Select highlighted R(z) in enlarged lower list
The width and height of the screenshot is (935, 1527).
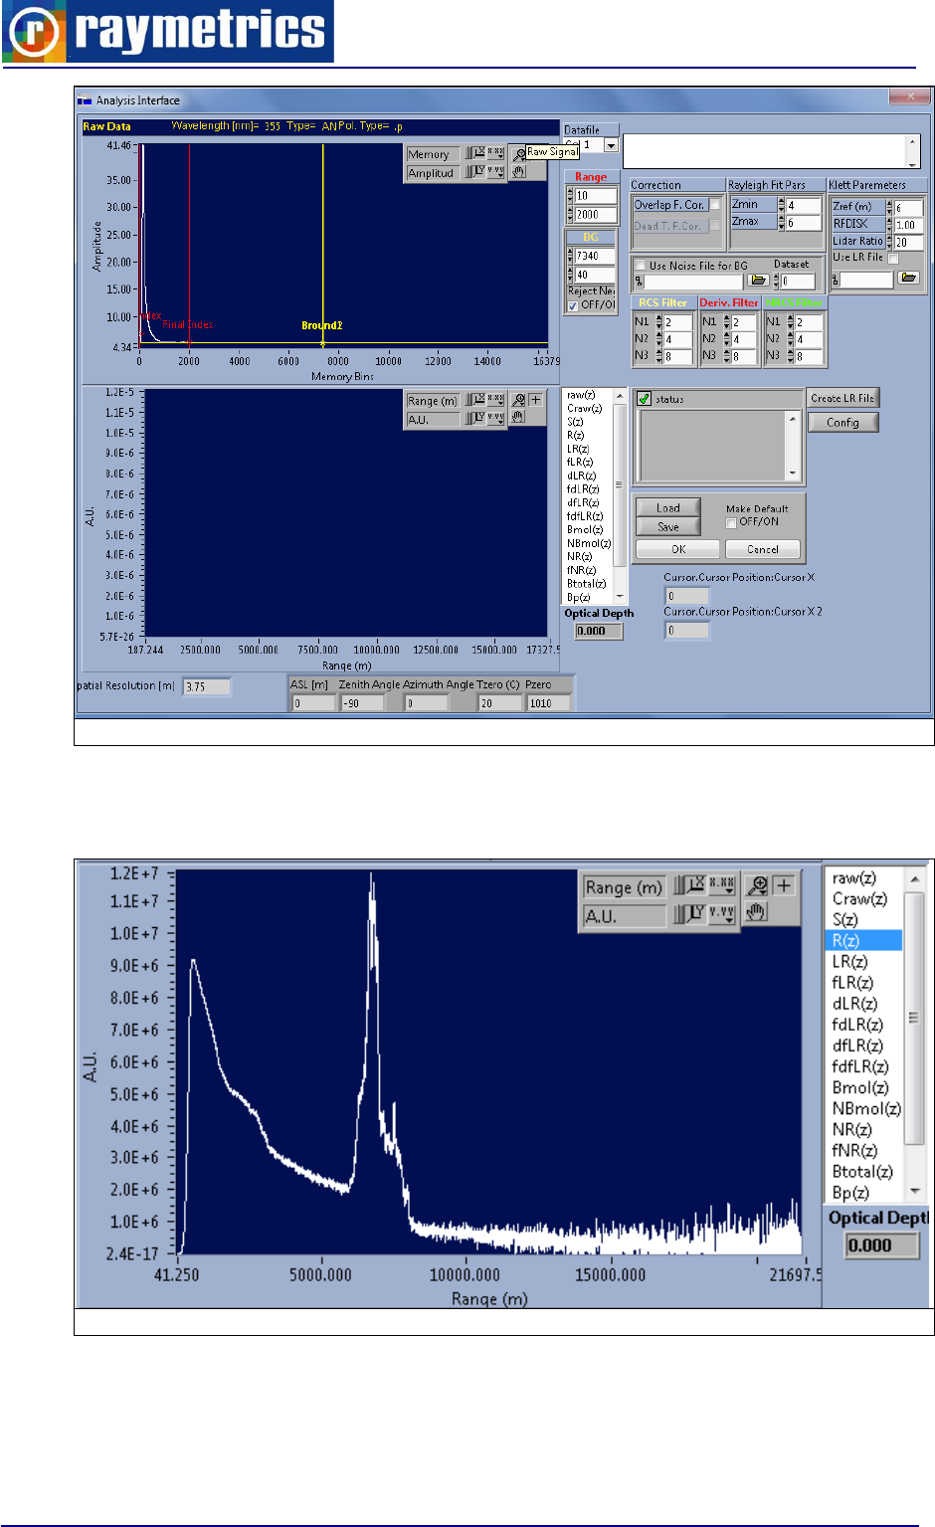coord(864,940)
